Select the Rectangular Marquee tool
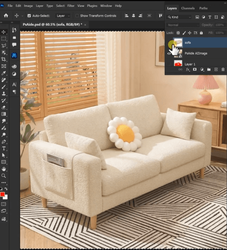 click(4, 39)
